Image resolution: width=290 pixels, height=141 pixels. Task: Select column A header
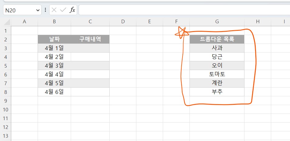(x=24, y=22)
